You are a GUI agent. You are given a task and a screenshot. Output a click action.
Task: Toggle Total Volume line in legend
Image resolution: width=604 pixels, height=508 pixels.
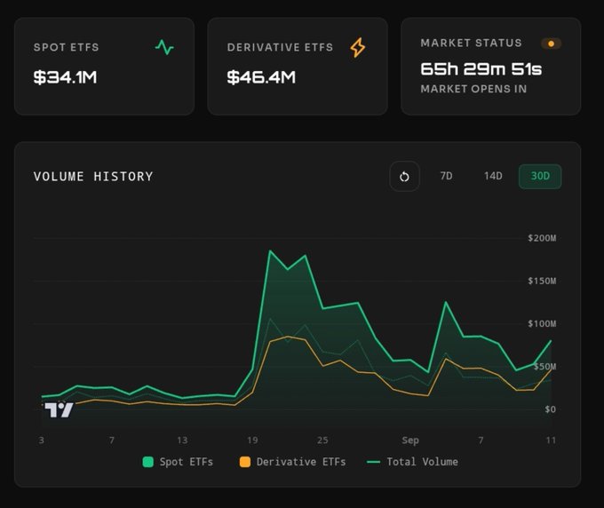click(412, 462)
